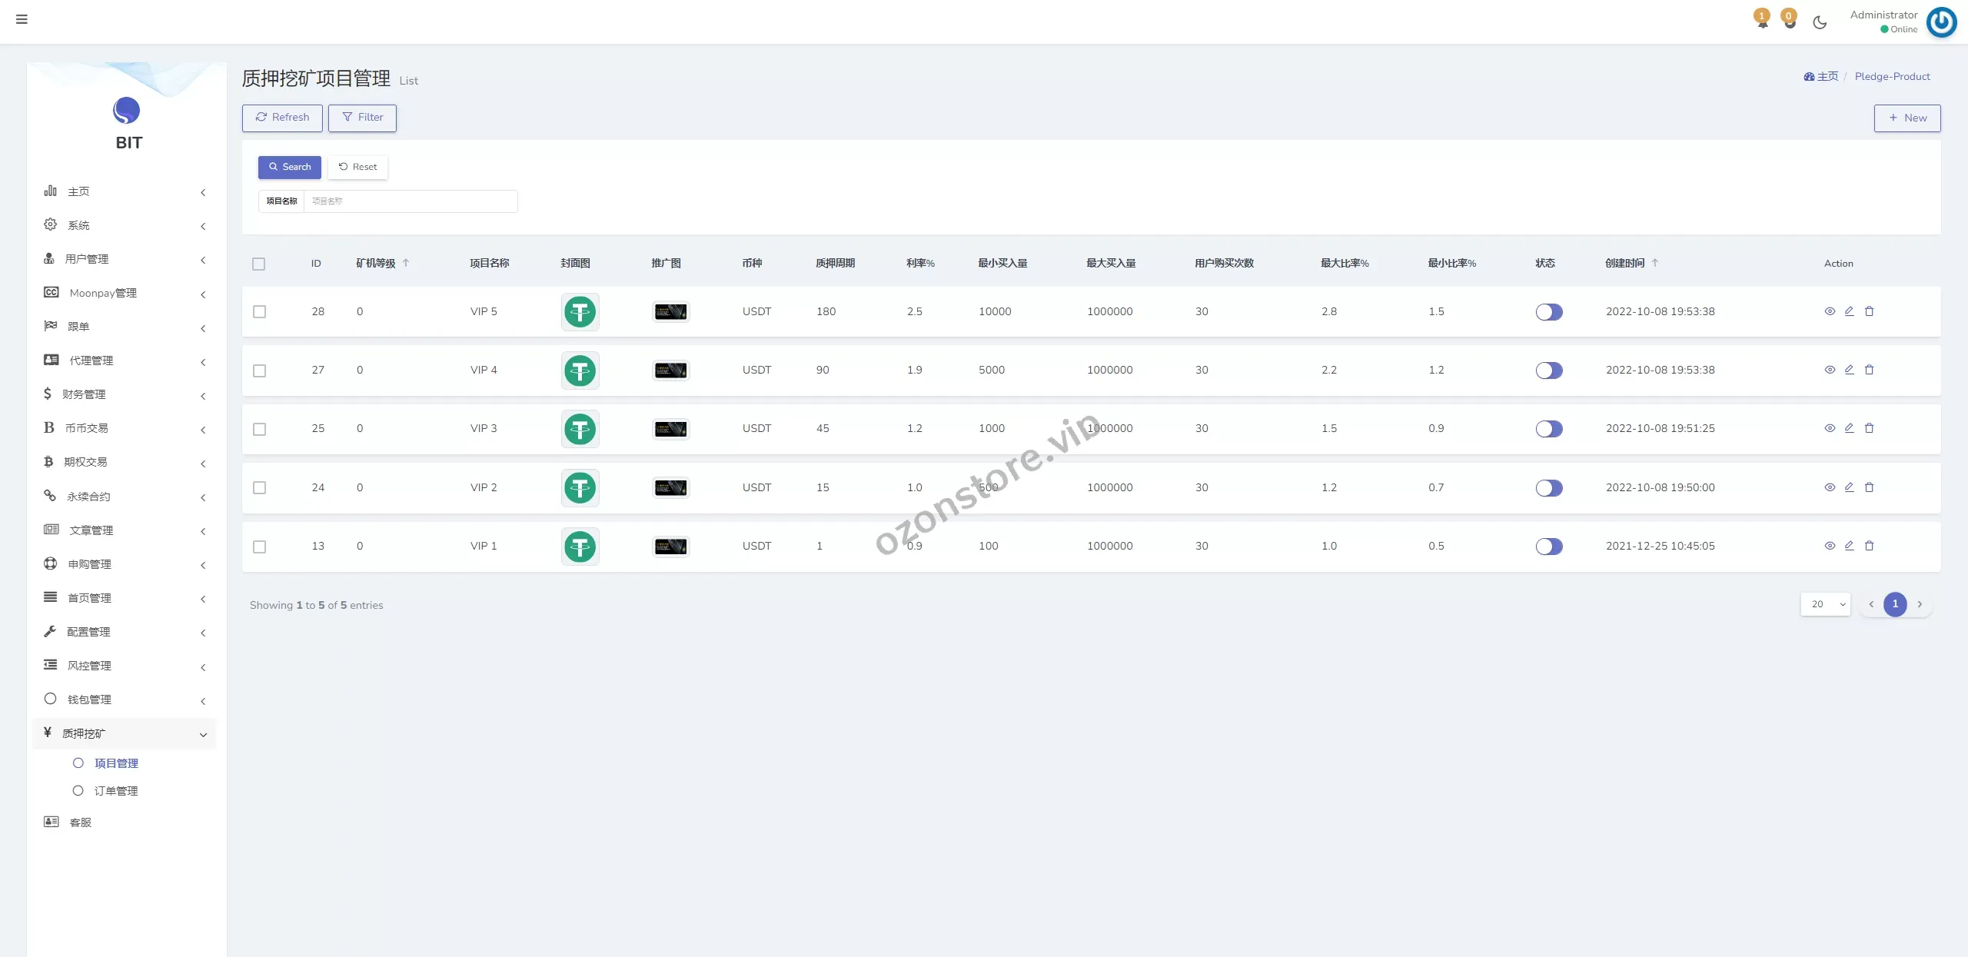1968x957 pixels.
Task: Tick the select-all header checkbox
Action: [259, 264]
